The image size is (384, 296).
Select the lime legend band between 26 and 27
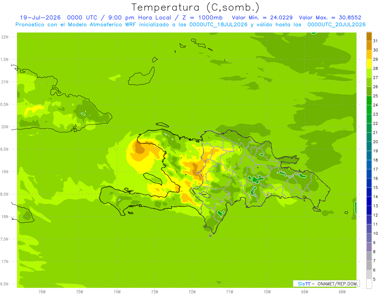click(x=369, y=82)
